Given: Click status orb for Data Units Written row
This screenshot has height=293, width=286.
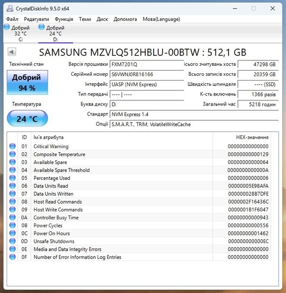Looking at the screenshot, I should pyautogui.click(x=13, y=193).
